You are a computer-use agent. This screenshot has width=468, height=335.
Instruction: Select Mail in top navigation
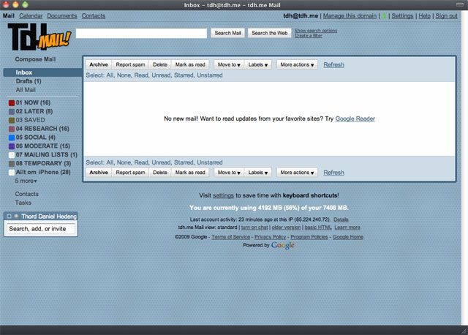8,16
